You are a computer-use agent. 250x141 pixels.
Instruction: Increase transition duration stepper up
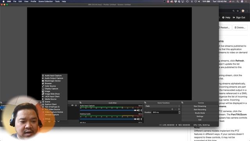(179, 112)
